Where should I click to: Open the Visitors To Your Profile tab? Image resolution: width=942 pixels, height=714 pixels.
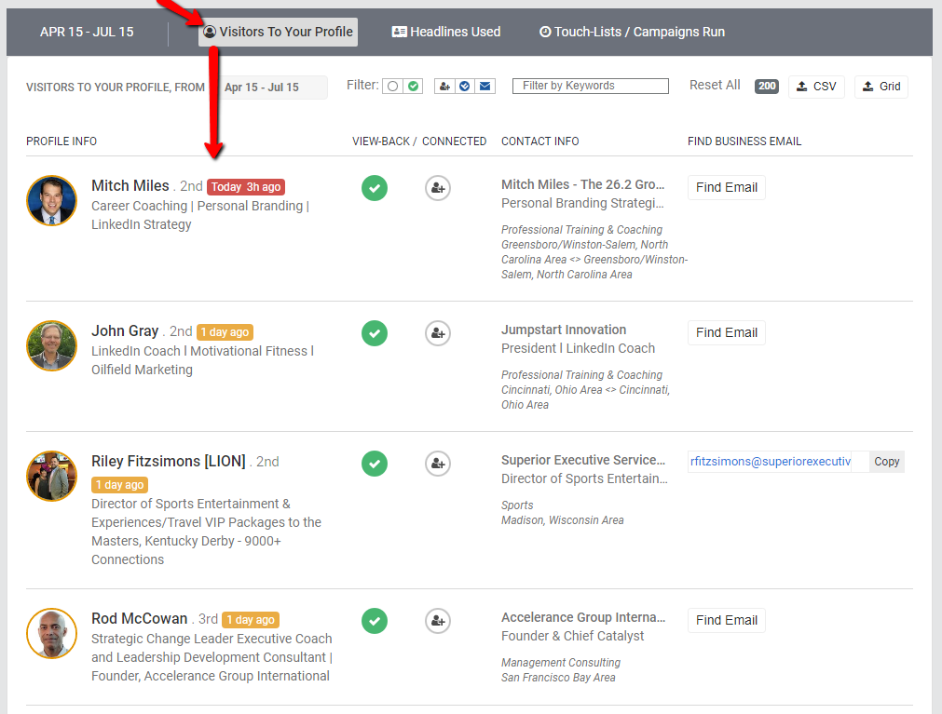click(x=278, y=32)
